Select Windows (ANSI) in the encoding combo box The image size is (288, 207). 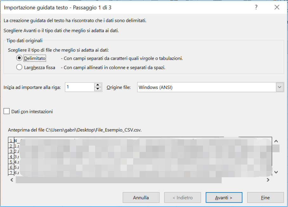206,87
